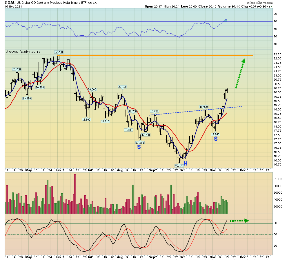Click the Volume 34.4K reading
The height and width of the screenshot is (260, 287).
pos(229,6)
